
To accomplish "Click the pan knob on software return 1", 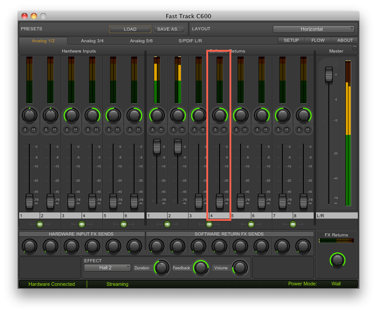I will click(157, 115).
